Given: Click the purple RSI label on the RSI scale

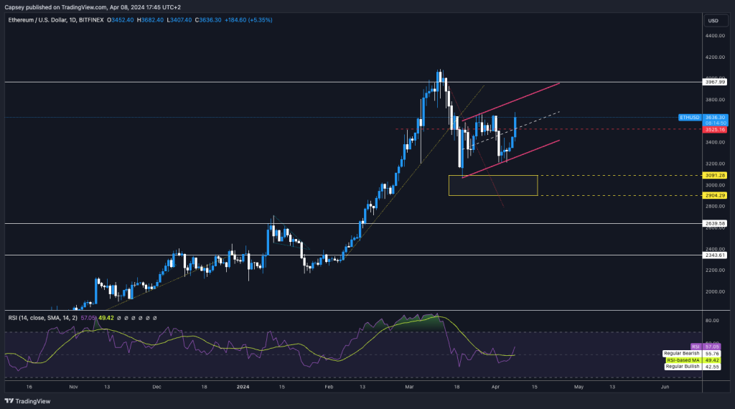Looking at the screenshot, I should pos(696,347).
